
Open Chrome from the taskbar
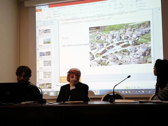pos(46,93)
